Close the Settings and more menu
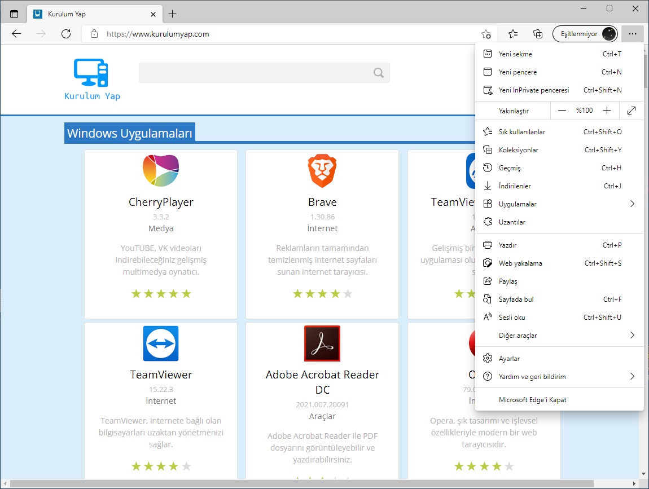Viewport: 649px width, 489px height. pos(632,34)
